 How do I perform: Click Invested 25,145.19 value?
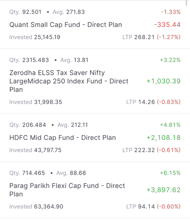(x=35, y=37)
